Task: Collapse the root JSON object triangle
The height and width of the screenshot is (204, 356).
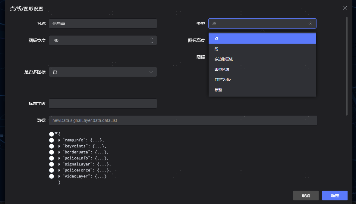Action: click(56, 134)
